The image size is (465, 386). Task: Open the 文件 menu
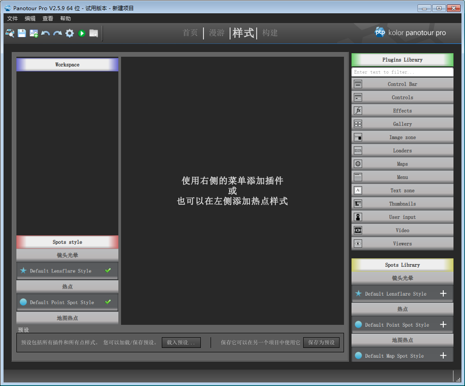(12, 18)
